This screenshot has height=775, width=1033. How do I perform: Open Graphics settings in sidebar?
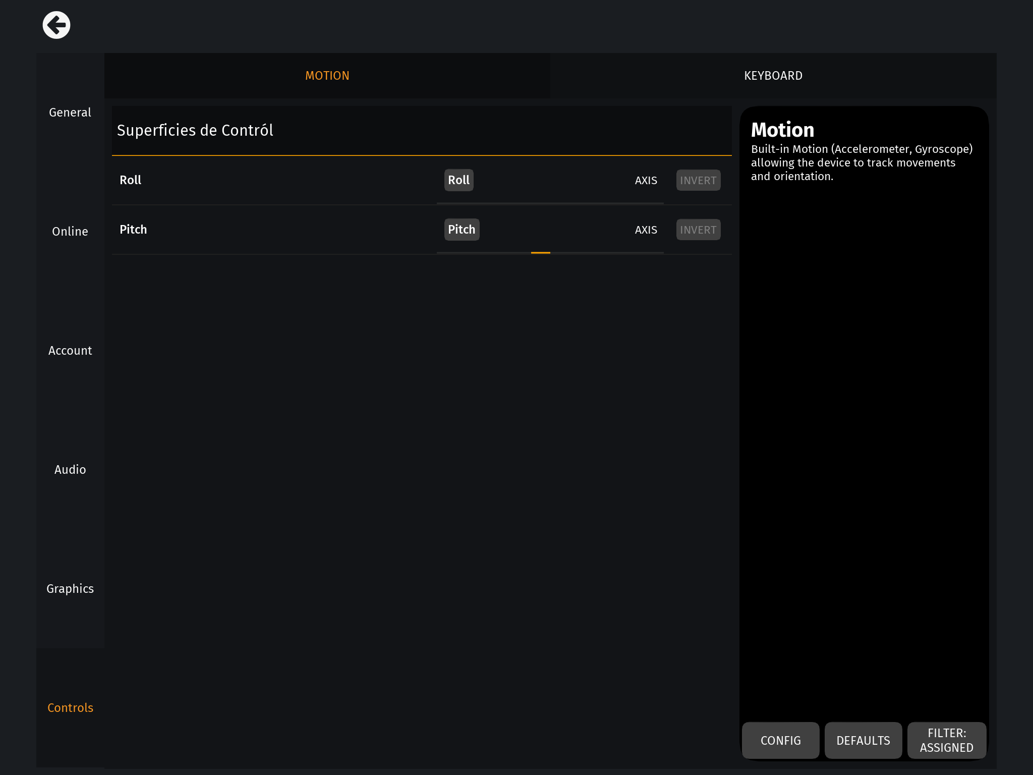[x=70, y=589]
